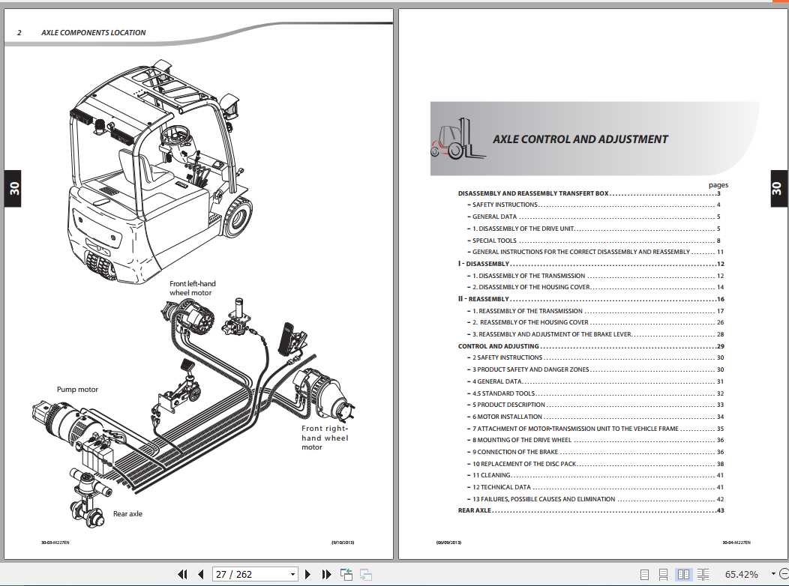
Task: Select continuous scrolling page layout
Action: pos(663,573)
